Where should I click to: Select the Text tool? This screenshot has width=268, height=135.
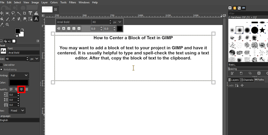[x=36, y=19]
